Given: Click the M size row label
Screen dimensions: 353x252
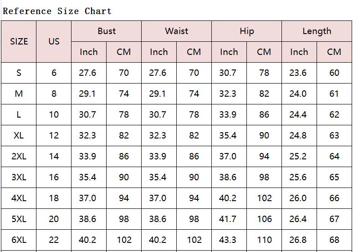Looking at the screenshot, I should [x=19, y=94].
